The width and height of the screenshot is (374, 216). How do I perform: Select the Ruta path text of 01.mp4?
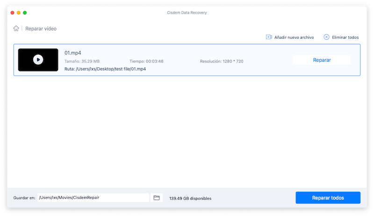click(x=105, y=69)
